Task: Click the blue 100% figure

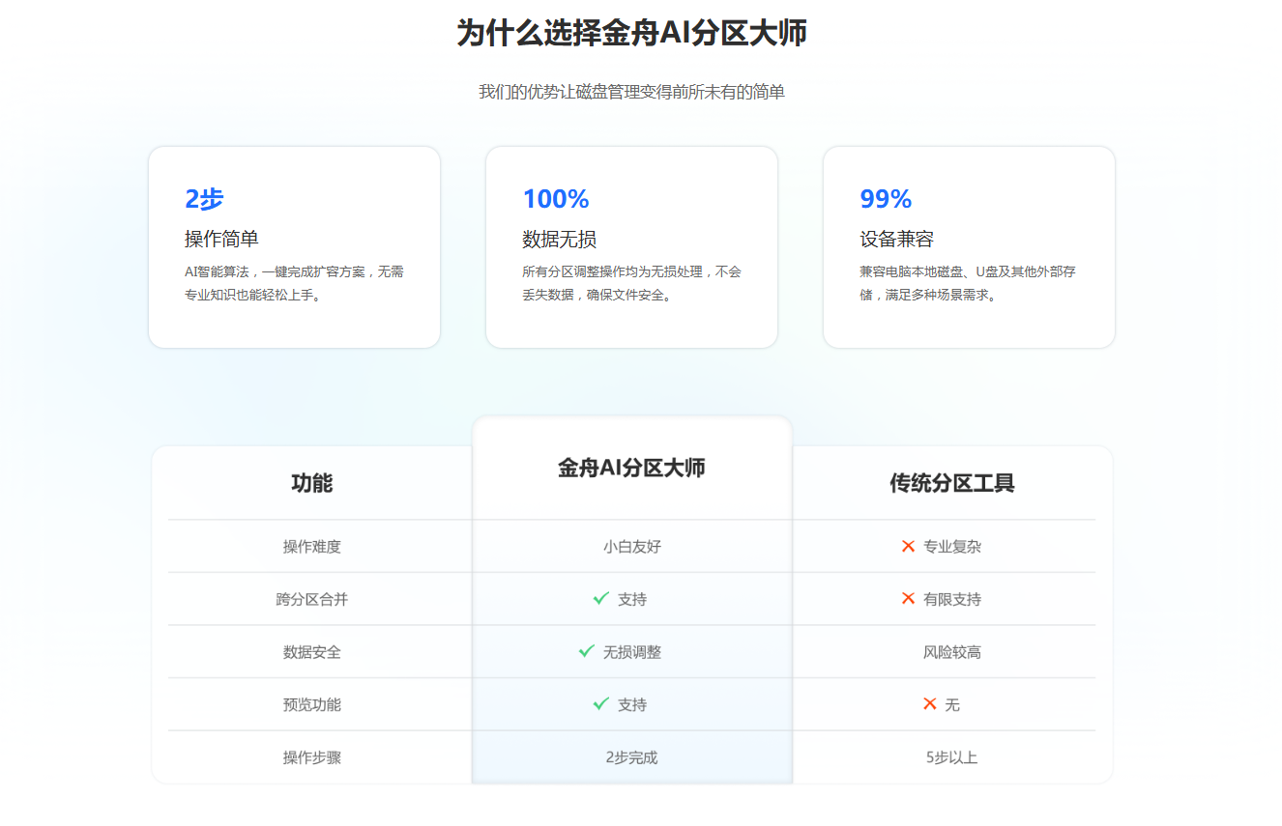Action: (x=556, y=199)
